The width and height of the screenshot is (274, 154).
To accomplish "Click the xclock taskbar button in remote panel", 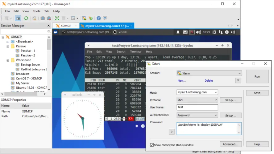I will click(120, 32).
